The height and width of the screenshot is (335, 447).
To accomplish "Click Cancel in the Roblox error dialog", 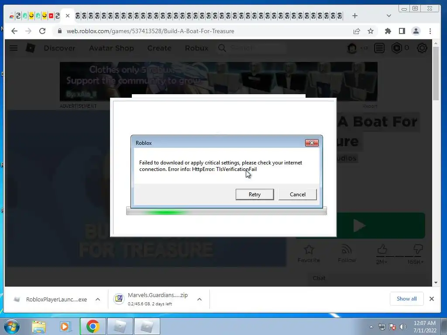I will 297,194.
